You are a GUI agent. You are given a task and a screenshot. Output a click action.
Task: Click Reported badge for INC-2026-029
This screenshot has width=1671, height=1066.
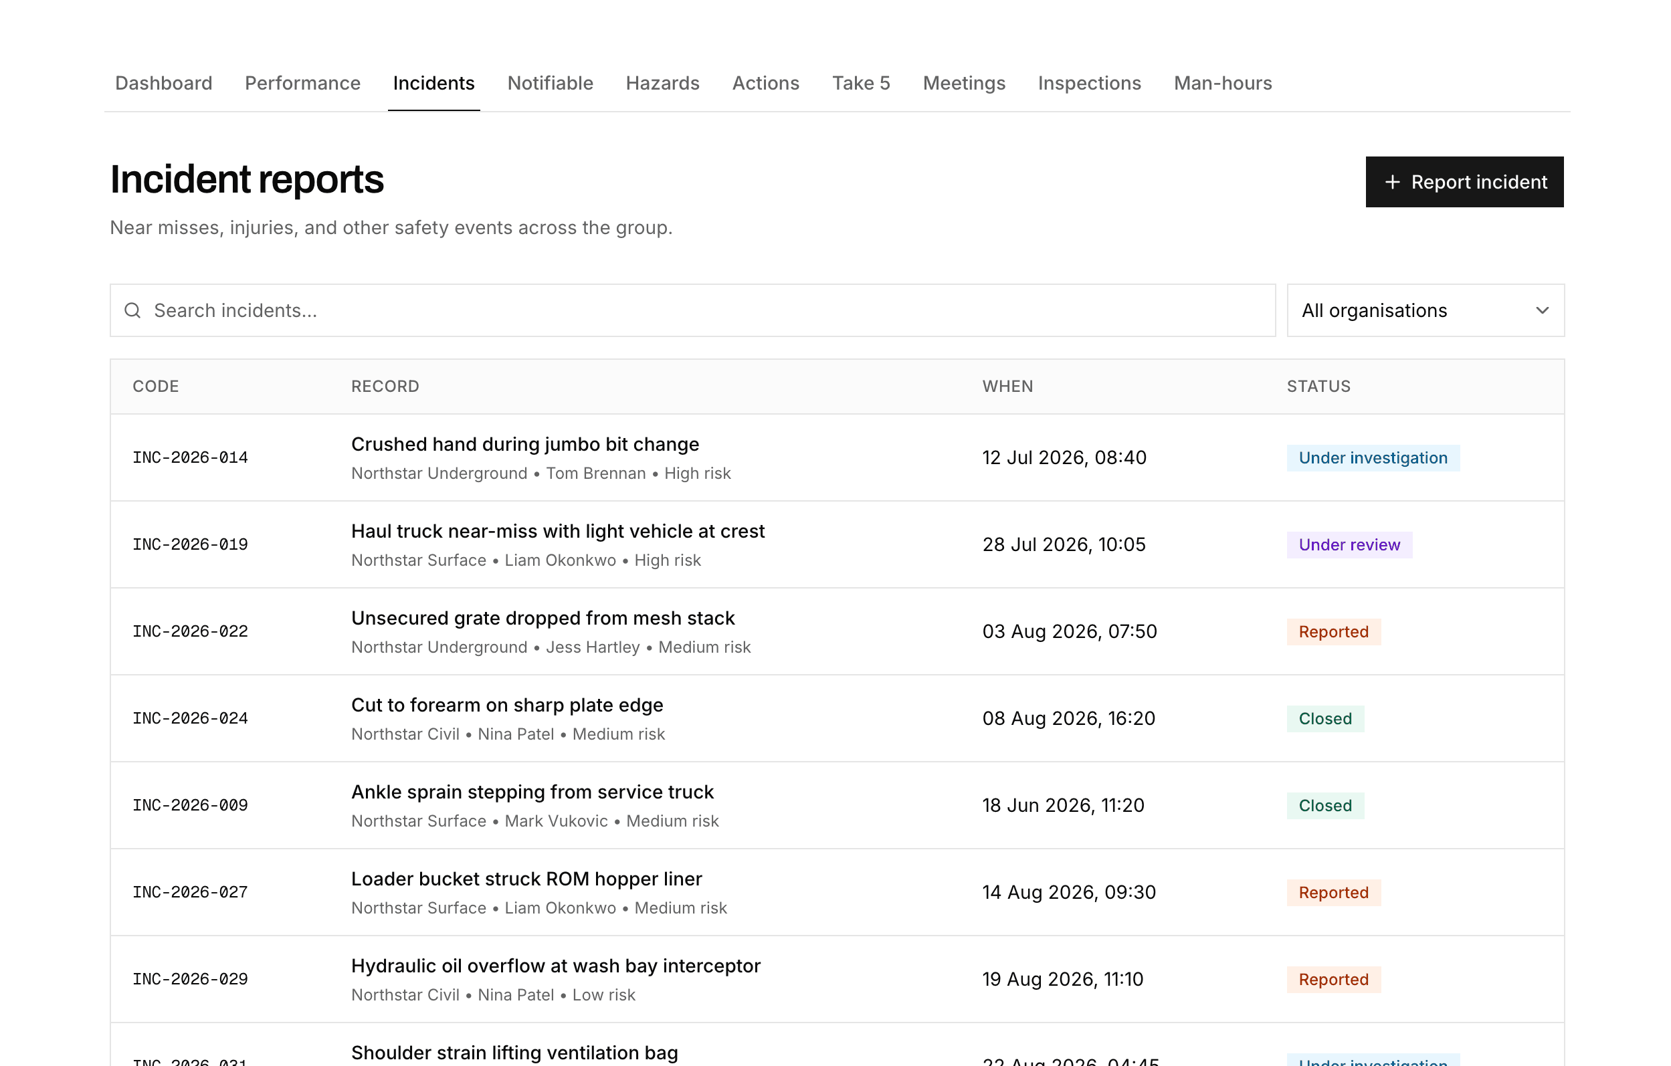(x=1334, y=979)
